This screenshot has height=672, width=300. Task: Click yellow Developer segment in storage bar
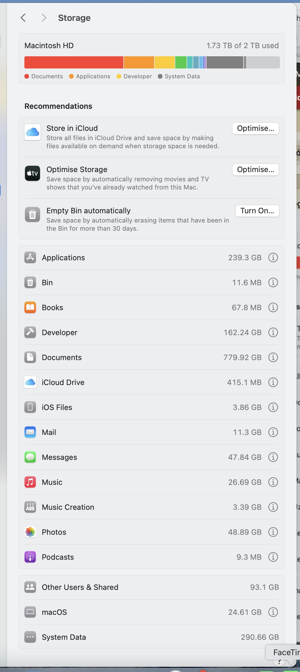(x=165, y=62)
